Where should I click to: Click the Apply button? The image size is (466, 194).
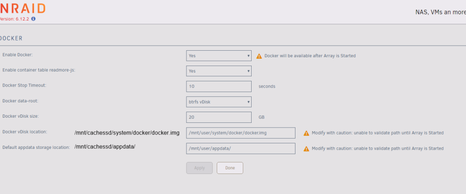pos(199,168)
